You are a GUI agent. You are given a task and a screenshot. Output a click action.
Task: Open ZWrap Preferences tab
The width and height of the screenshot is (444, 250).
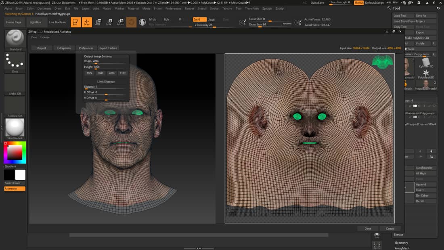(86, 48)
